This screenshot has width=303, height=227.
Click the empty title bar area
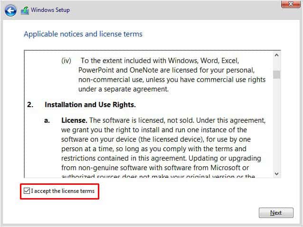click(x=174, y=10)
